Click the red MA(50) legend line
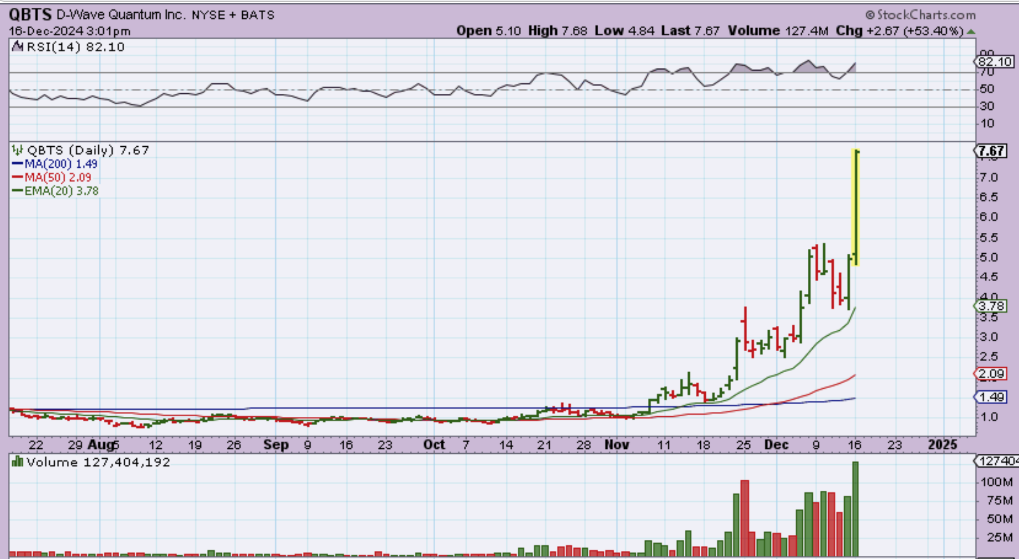The height and width of the screenshot is (559, 1019). coord(17,177)
